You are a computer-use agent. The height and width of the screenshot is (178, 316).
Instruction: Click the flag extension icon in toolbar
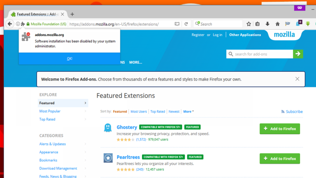288,24
